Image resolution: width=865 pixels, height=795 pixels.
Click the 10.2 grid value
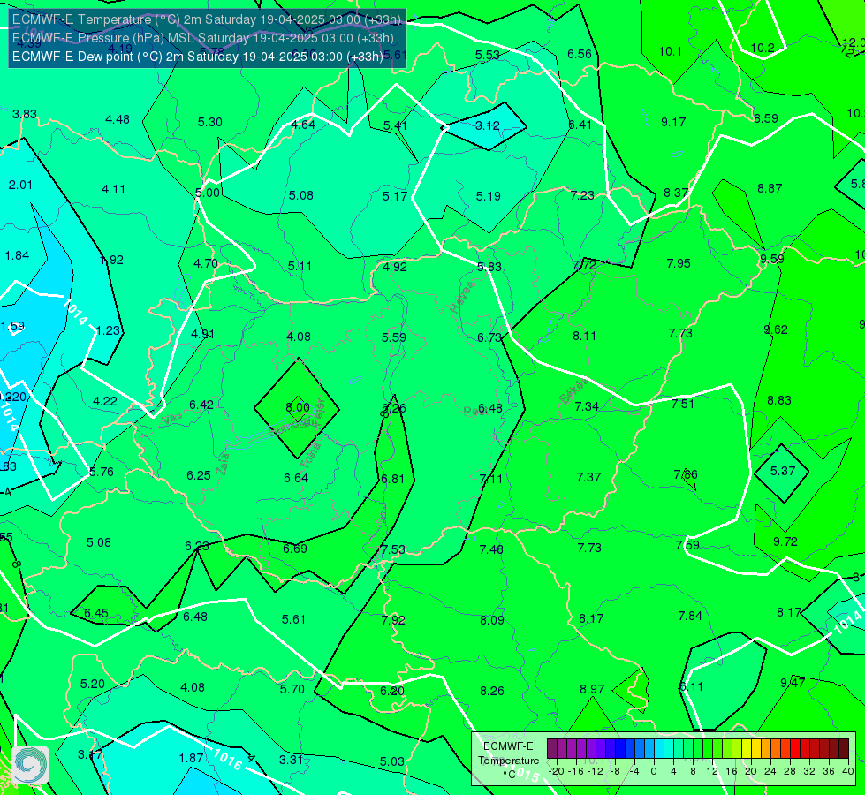[763, 49]
